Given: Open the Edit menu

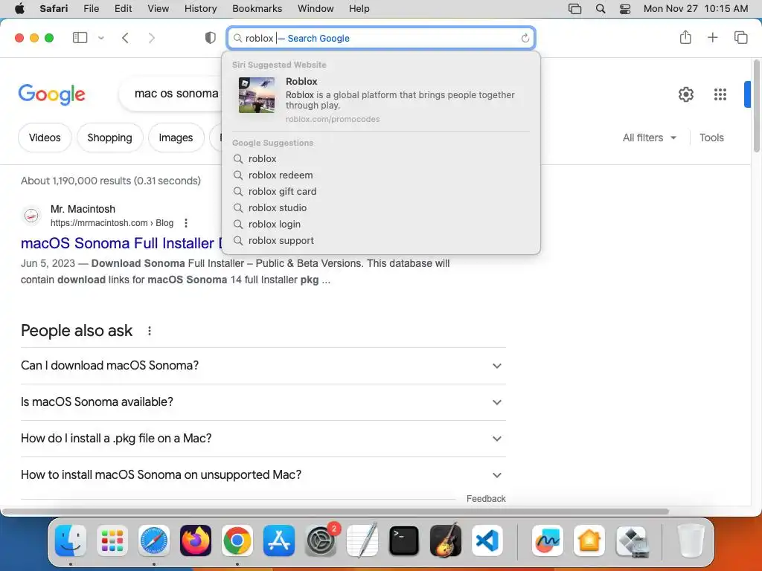Looking at the screenshot, I should click(123, 9).
